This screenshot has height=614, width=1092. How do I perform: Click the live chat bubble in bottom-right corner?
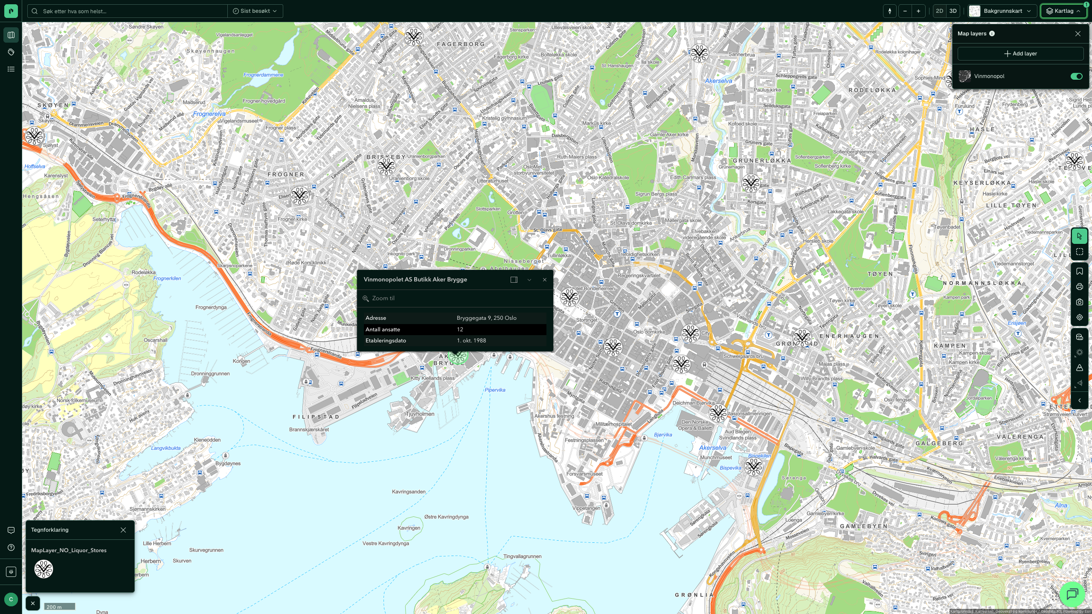(1072, 594)
